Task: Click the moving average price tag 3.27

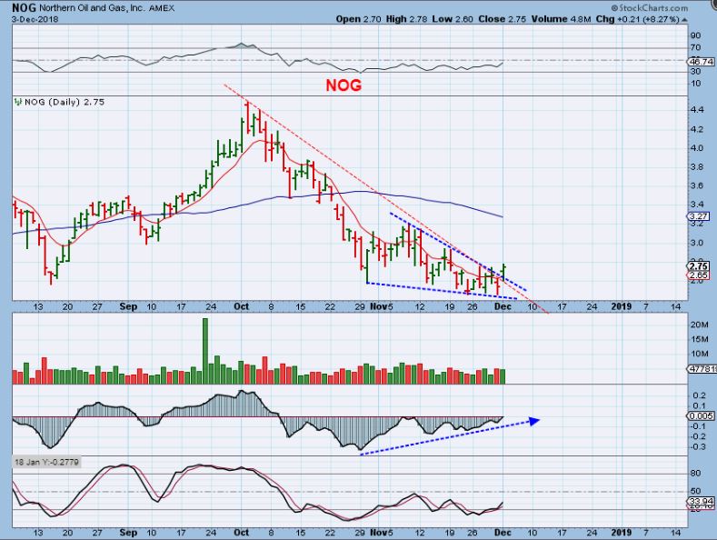Action: click(699, 216)
